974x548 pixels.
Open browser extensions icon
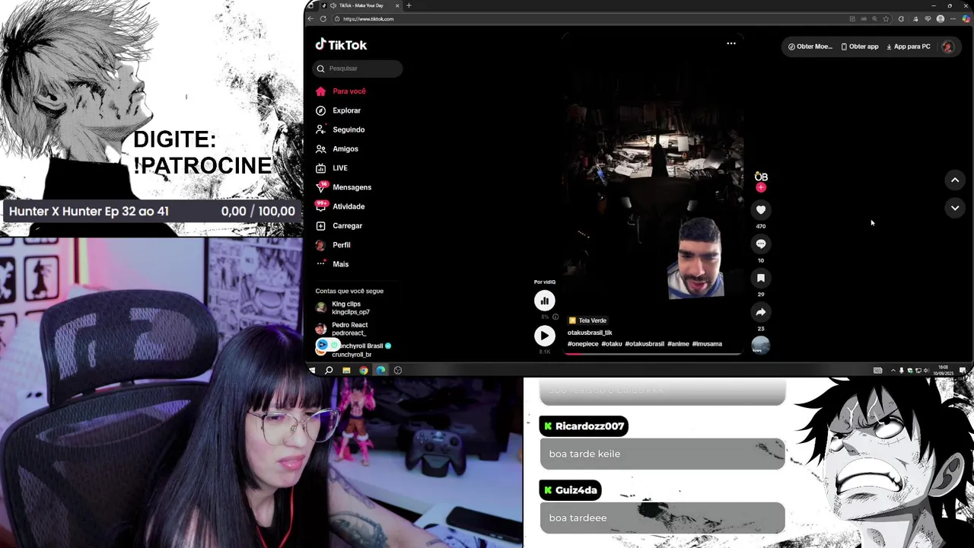point(901,19)
